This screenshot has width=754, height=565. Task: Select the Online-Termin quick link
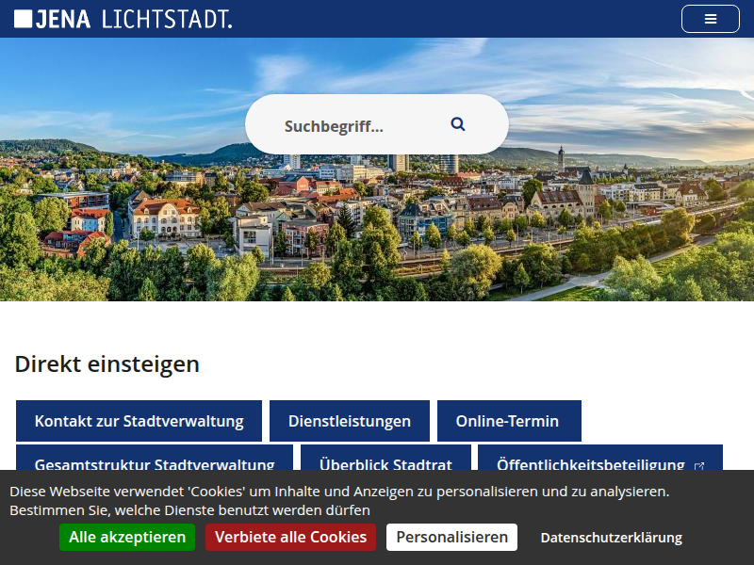(x=508, y=421)
